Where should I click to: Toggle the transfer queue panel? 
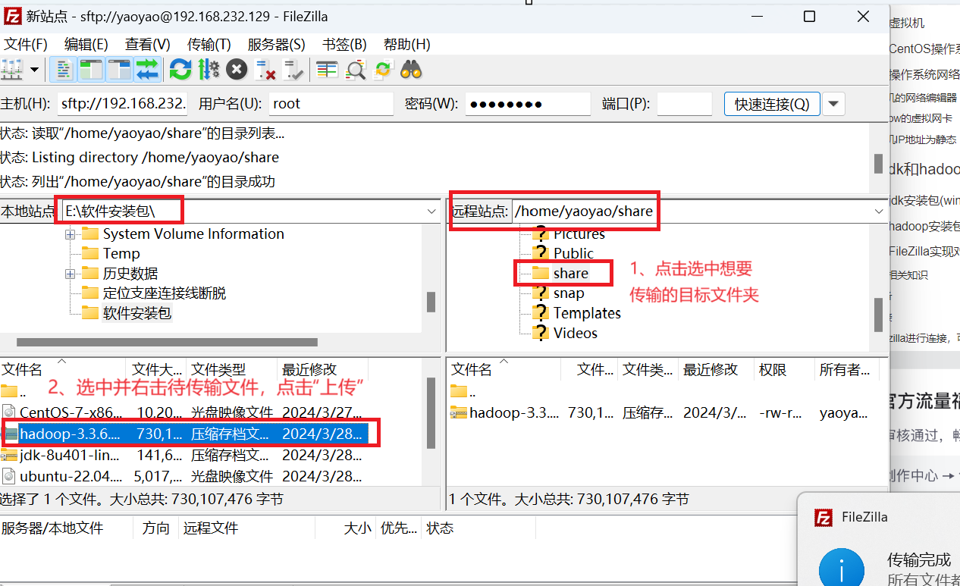tap(147, 69)
